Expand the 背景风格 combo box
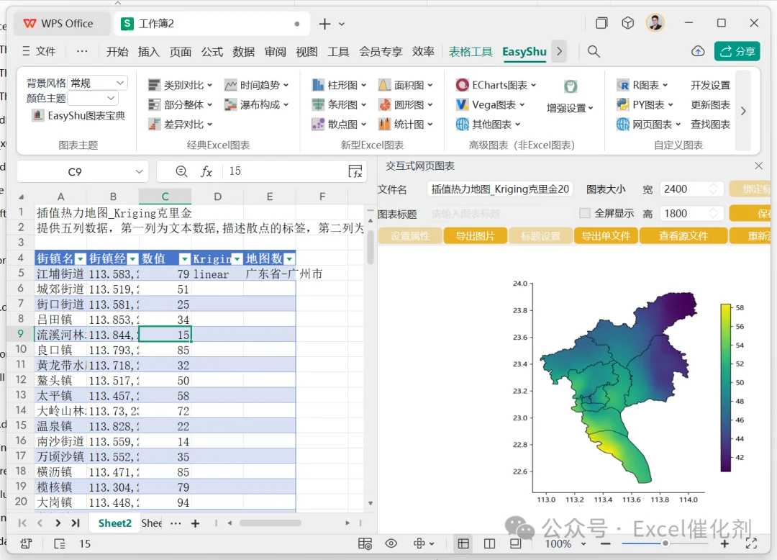The width and height of the screenshot is (777, 560). point(98,83)
